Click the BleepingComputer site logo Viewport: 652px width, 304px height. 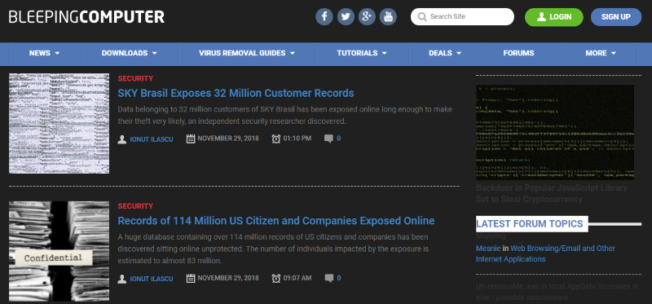pos(86,16)
